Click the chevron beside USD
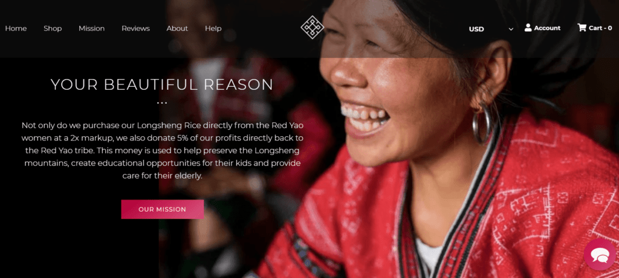 click(x=511, y=29)
